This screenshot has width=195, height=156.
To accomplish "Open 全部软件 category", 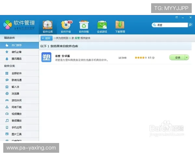I will 19,73.
